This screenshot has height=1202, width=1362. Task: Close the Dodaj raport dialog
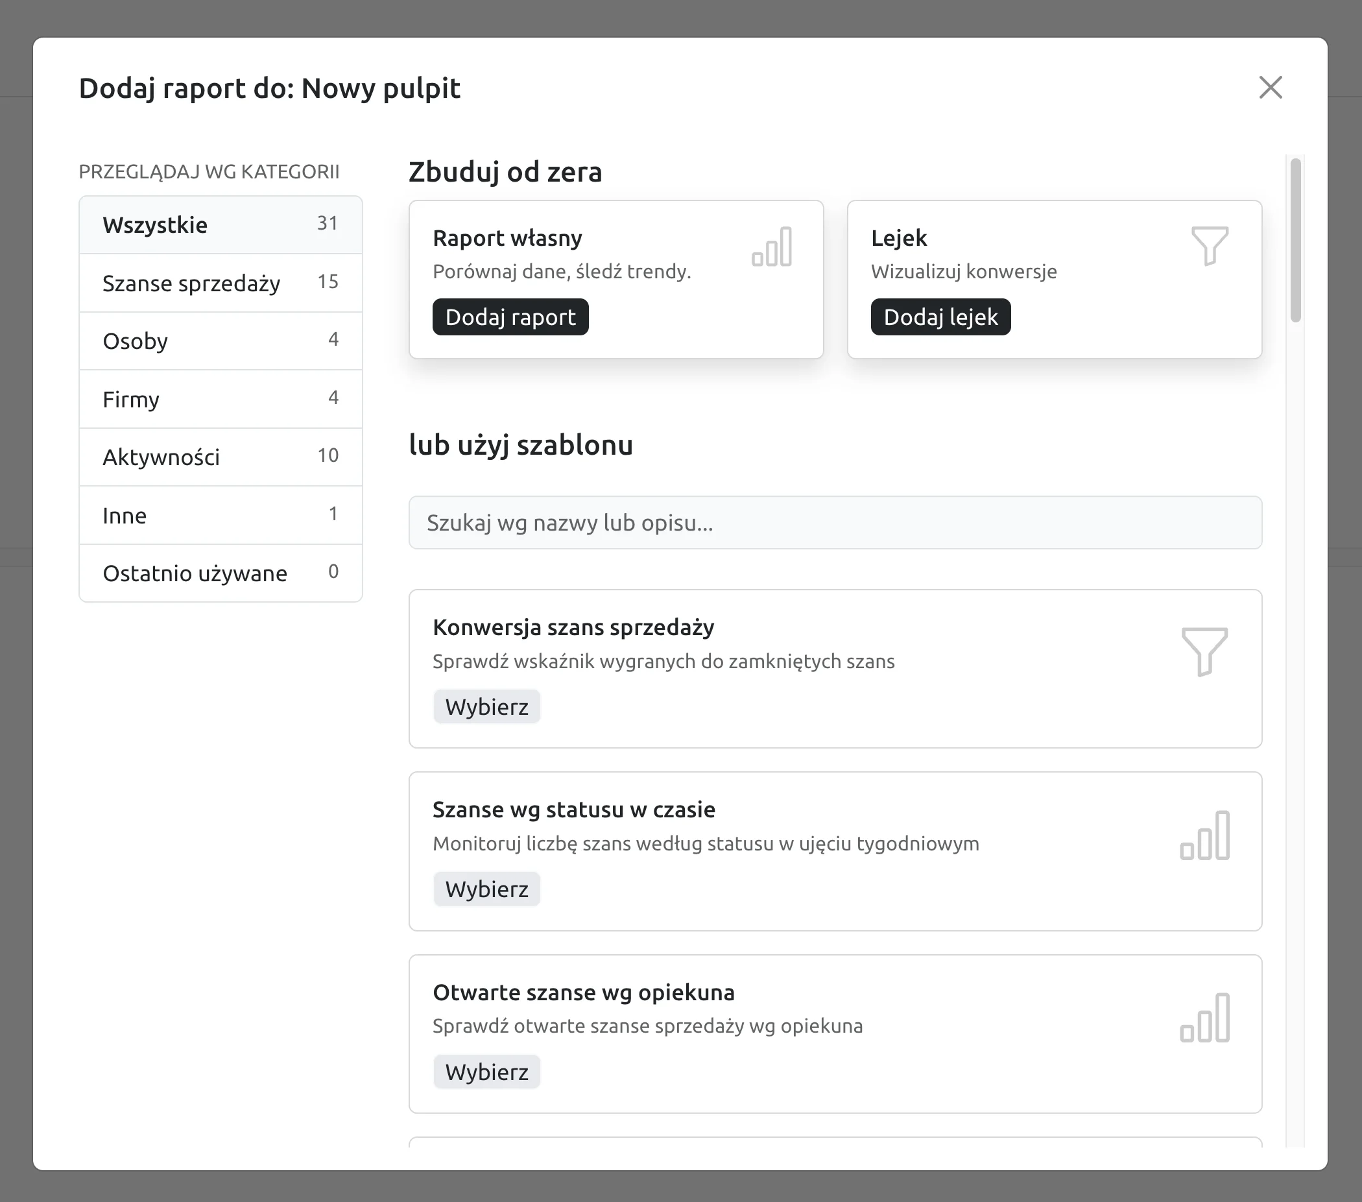coord(1270,88)
